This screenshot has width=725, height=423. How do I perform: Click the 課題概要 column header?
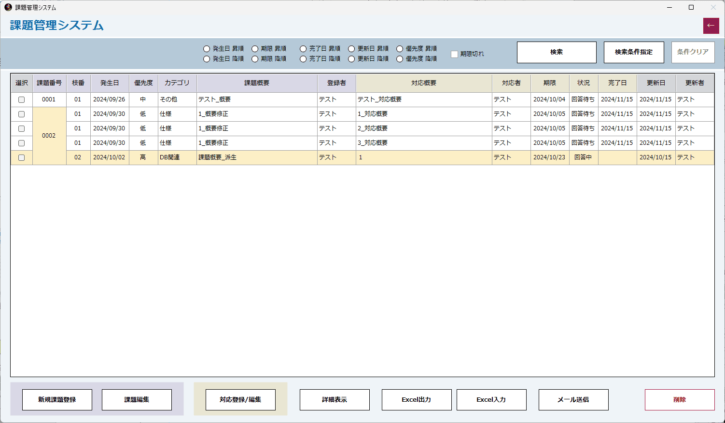[x=257, y=83]
